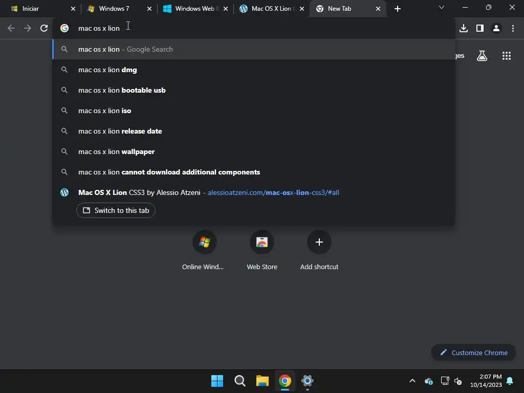Select 'mac os x lion wallpaper' suggestion
524x393 pixels.
click(x=254, y=151)
